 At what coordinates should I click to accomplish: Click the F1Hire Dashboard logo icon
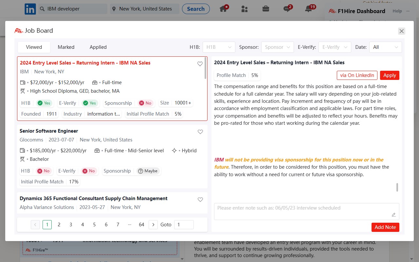tap(332, 11)
